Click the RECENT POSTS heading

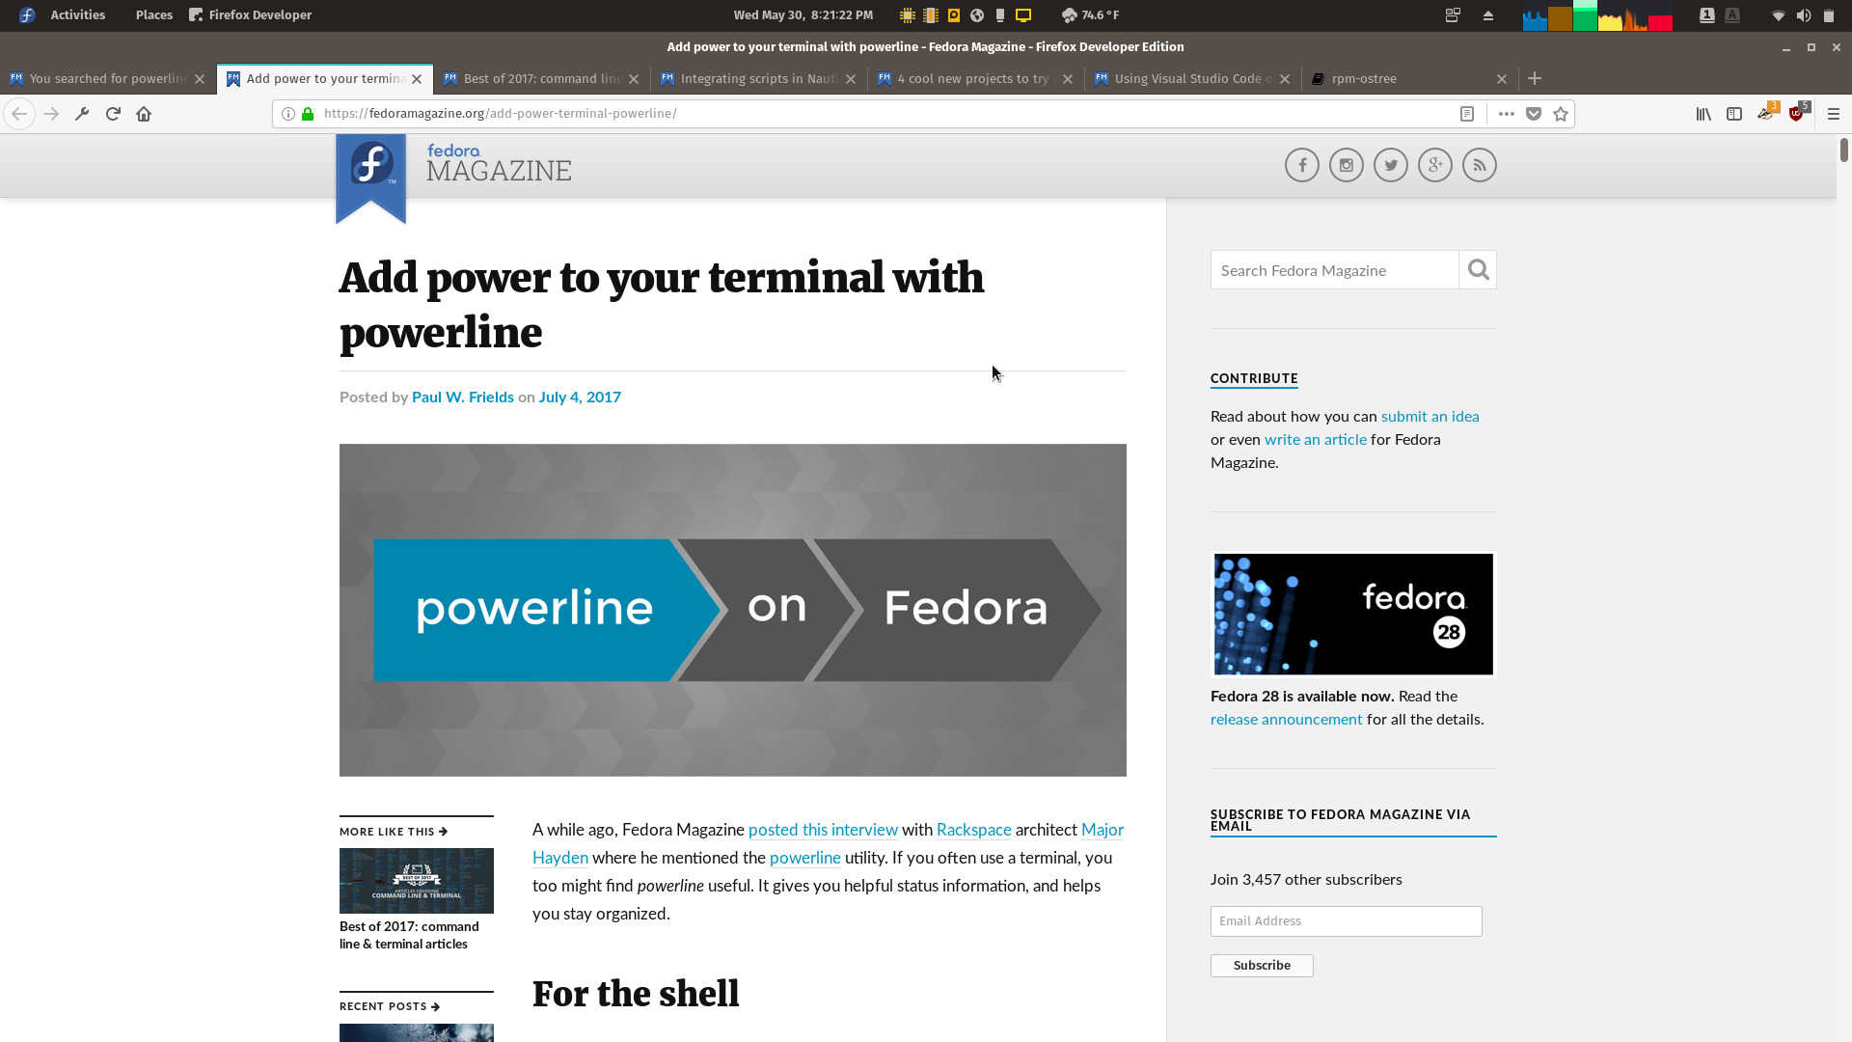click(x=390, y=1006)
